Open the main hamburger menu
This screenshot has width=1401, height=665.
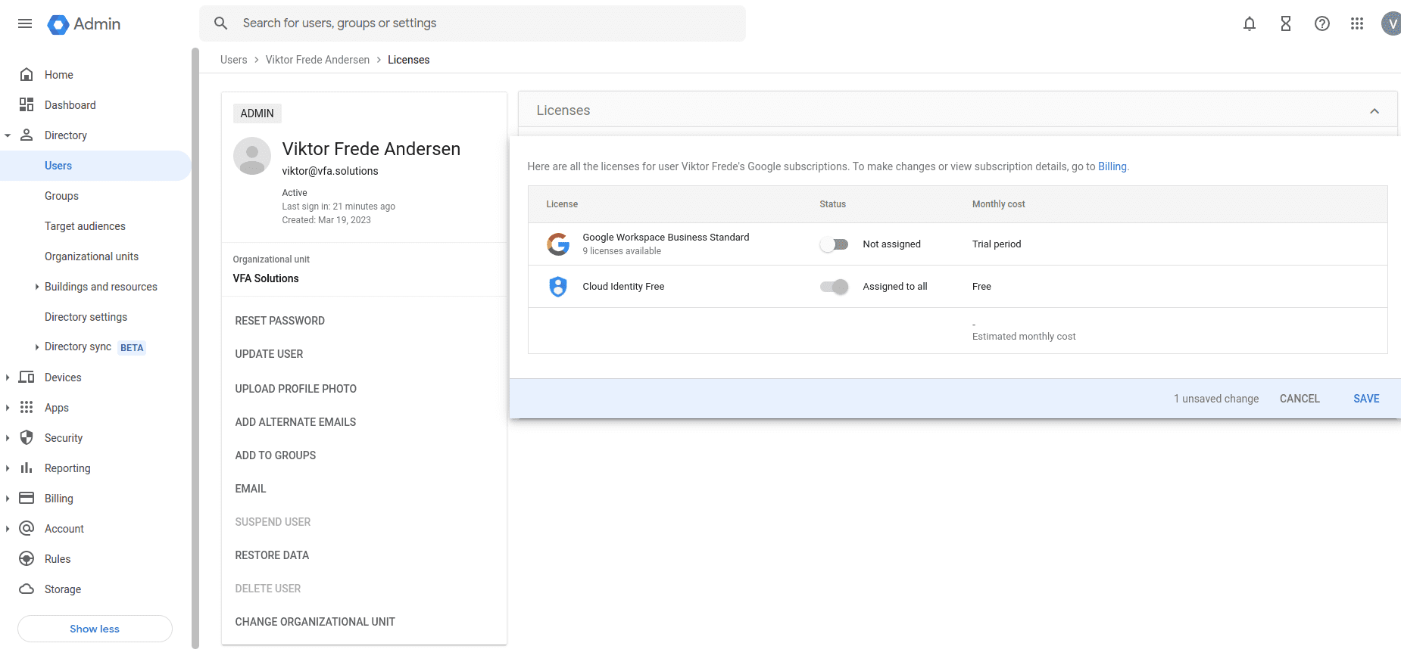coord(25,23)
